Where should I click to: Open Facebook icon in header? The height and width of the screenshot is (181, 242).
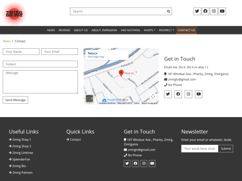pos(205,11)
